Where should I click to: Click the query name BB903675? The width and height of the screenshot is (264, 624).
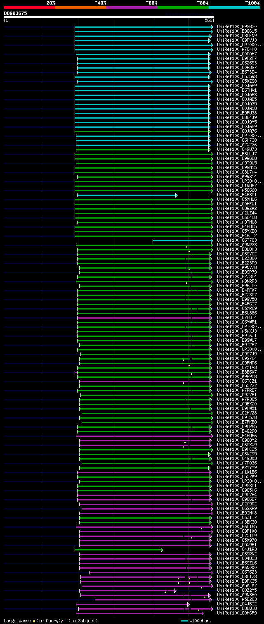click(x=16, y=13)
